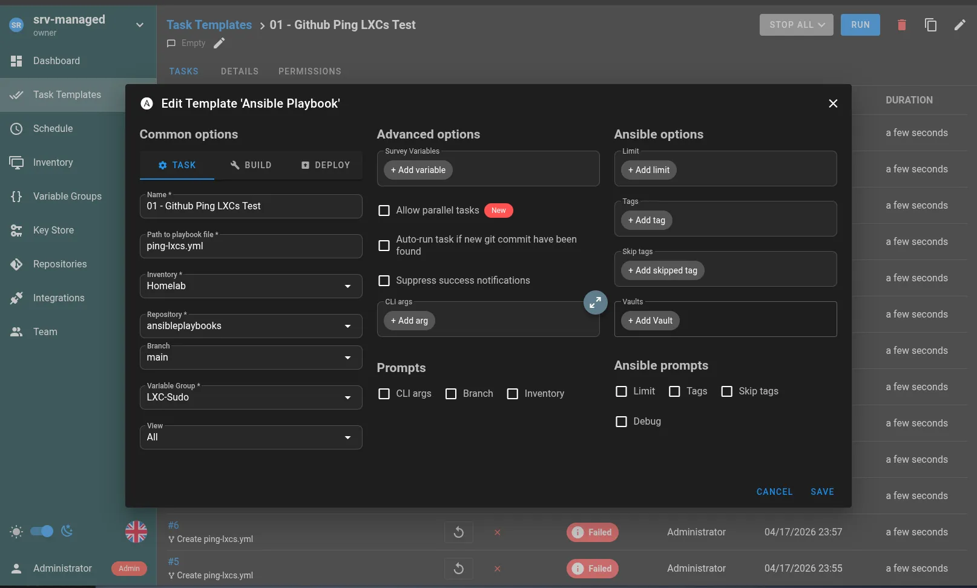Toggle the dark mode switch
977x588 pixels.
(42, 532)
